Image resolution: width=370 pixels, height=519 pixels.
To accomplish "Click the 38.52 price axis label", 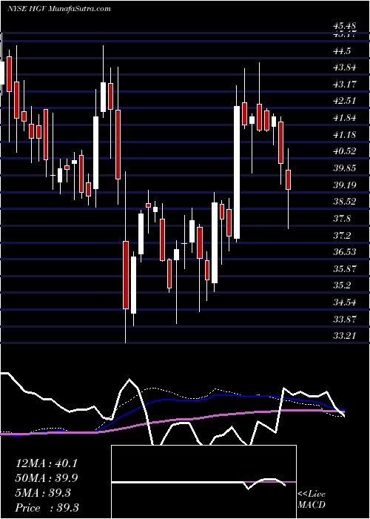I will [345, 202].
